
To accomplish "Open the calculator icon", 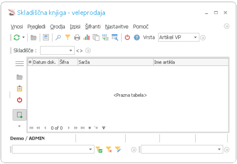I will [46, 37].
